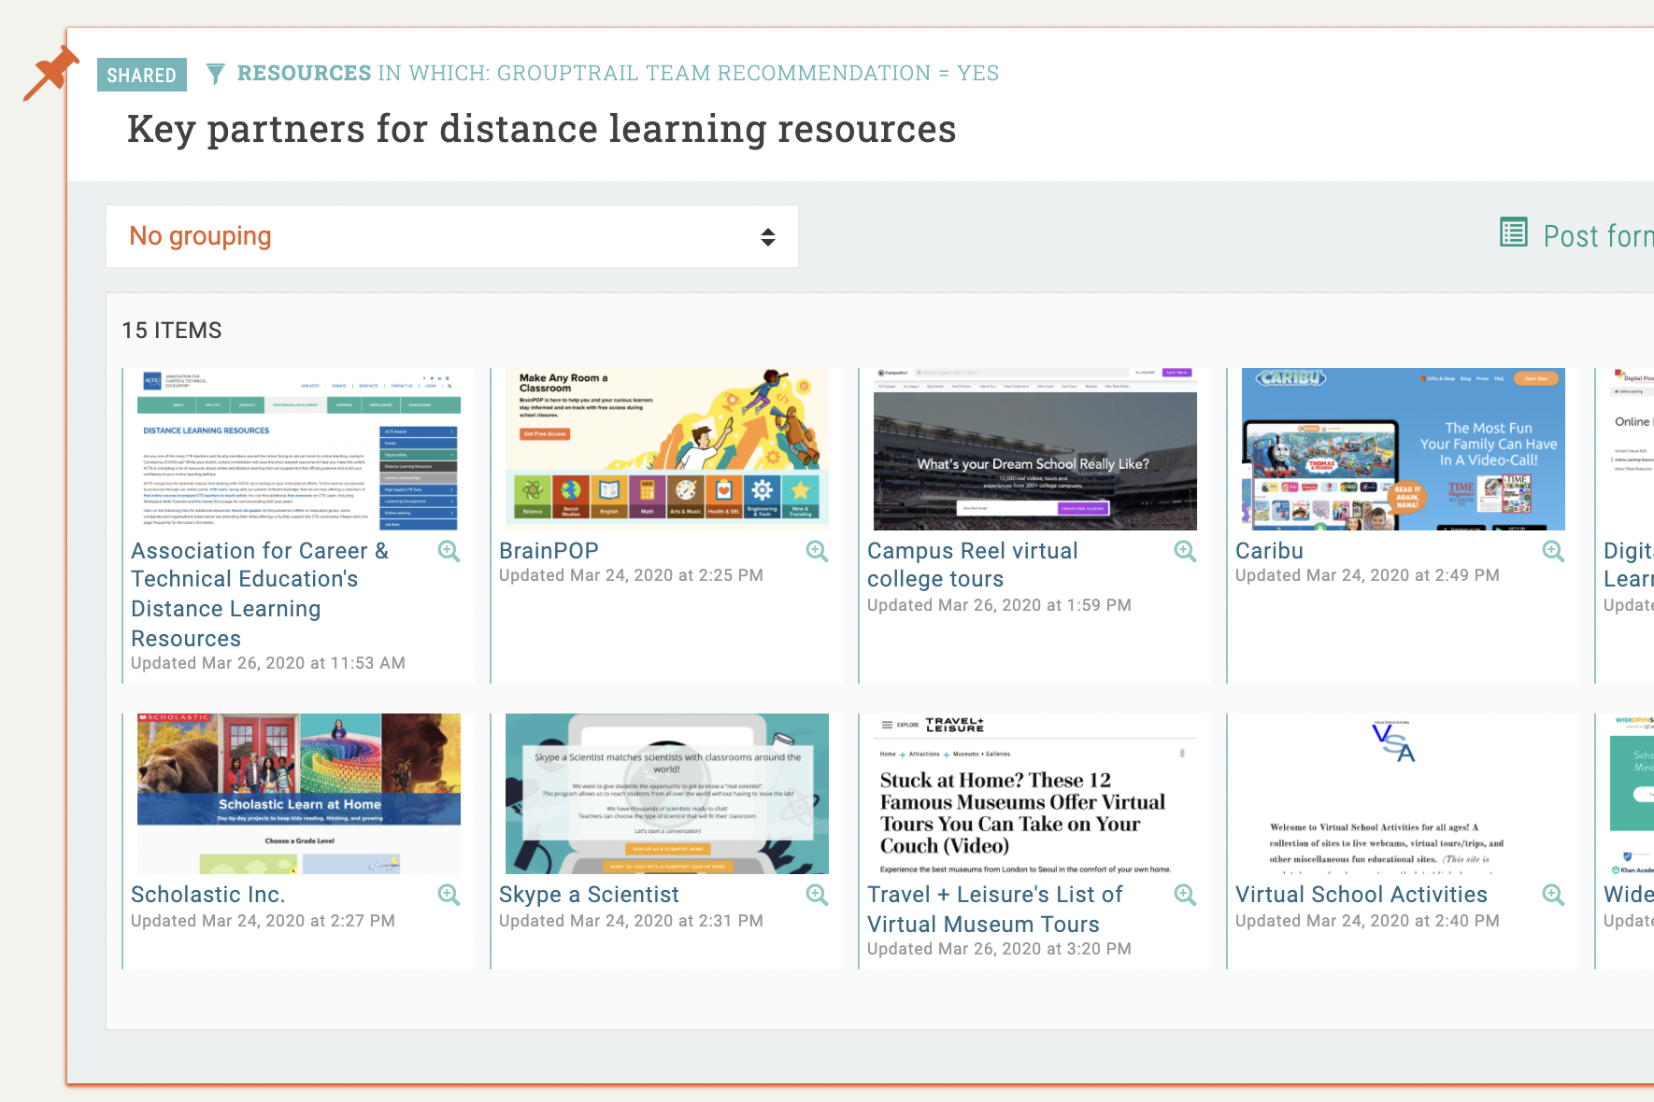Click the Caribu screenshot thumbnail

point(1403,449)
